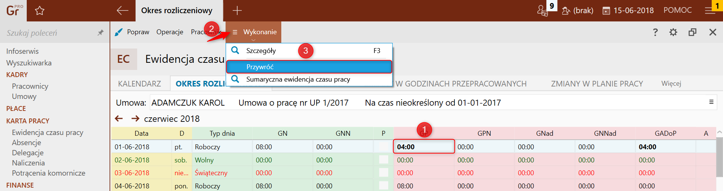Add a new tab with plus icon
Screen dimensions: 723x191
click(x=237, y=11)
